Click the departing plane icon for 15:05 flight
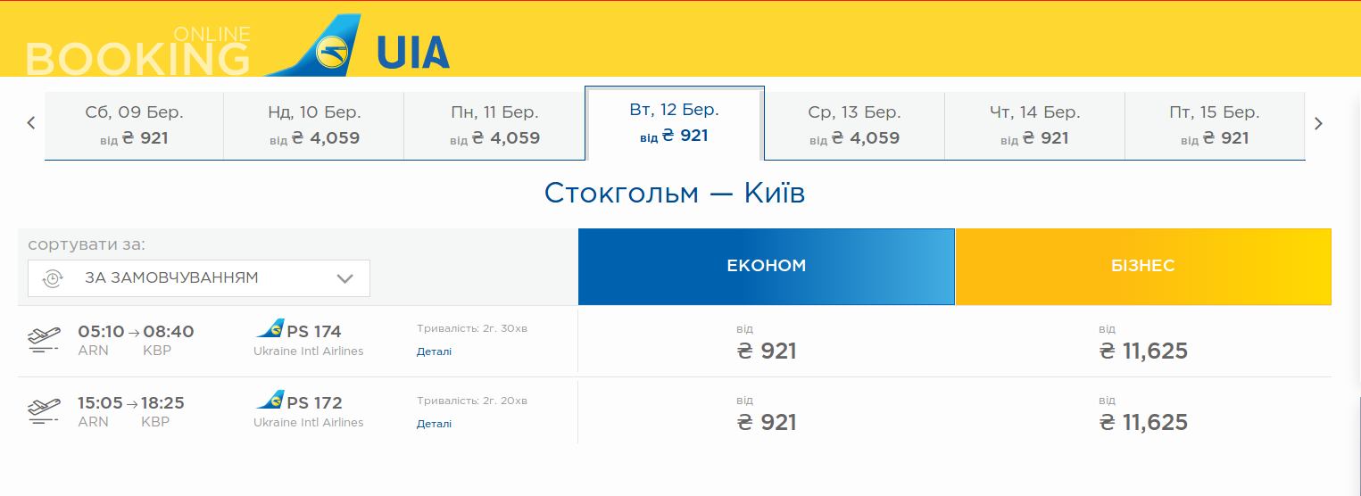The image size is (1361, 496). (45, 411)
